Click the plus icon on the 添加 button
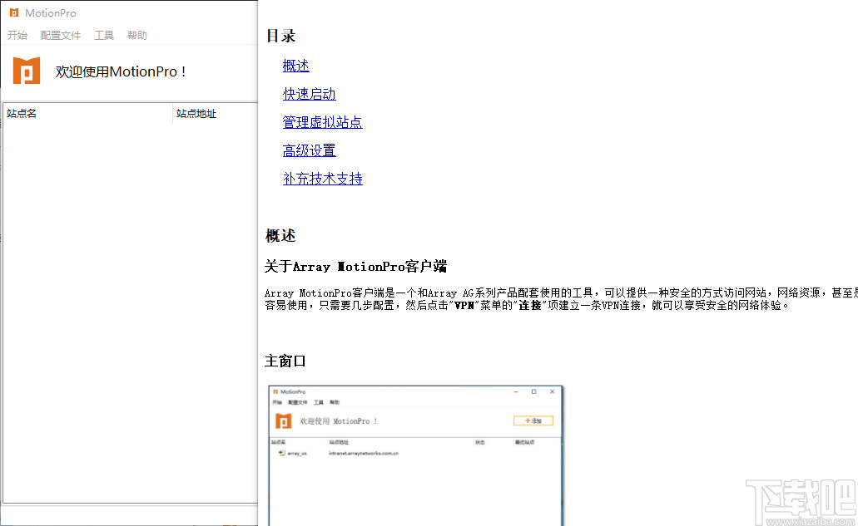The width and height of the screenshot is (858, 526). coord(527,421)
